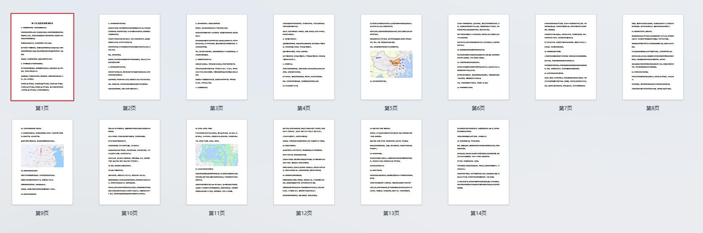
Task: Select the page 3 thumbnail
Action: (x=217, y=57)
